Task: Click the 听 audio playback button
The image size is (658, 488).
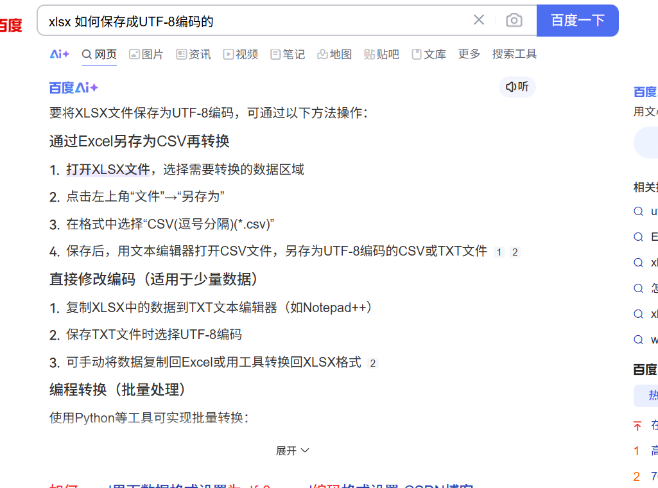Action: [x=517, y=87]
